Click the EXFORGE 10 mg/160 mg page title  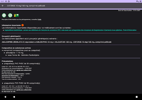(x=26, y=6)
